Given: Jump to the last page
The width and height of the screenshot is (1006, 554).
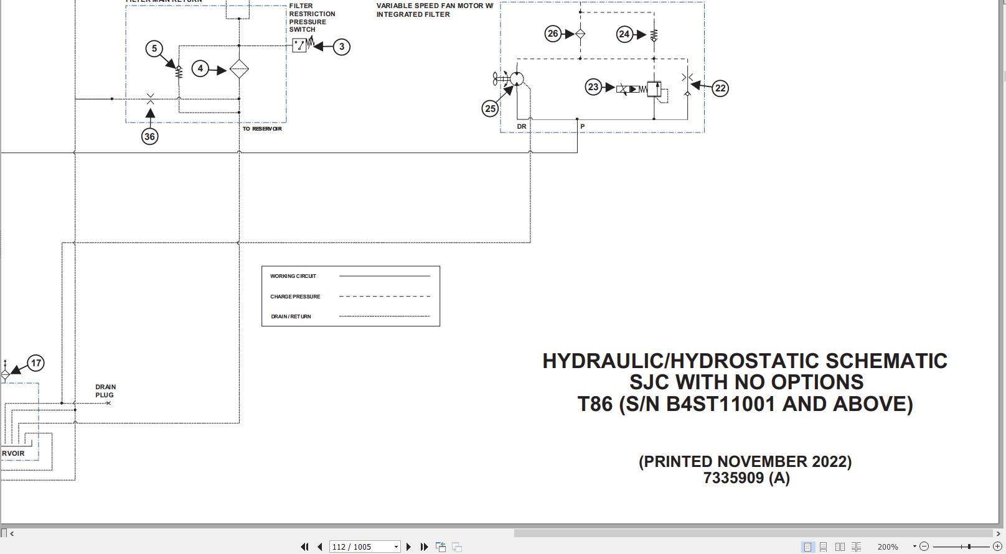Looking at the screenshot, I should pos(425,547).
